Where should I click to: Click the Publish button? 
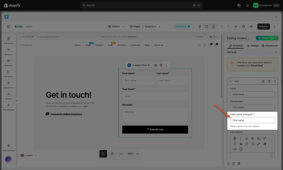tap(263, 26)
